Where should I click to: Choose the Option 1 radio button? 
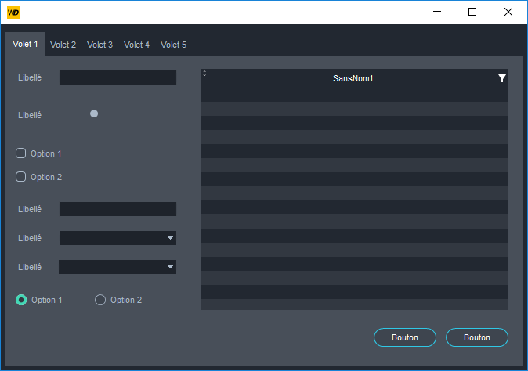21,300
